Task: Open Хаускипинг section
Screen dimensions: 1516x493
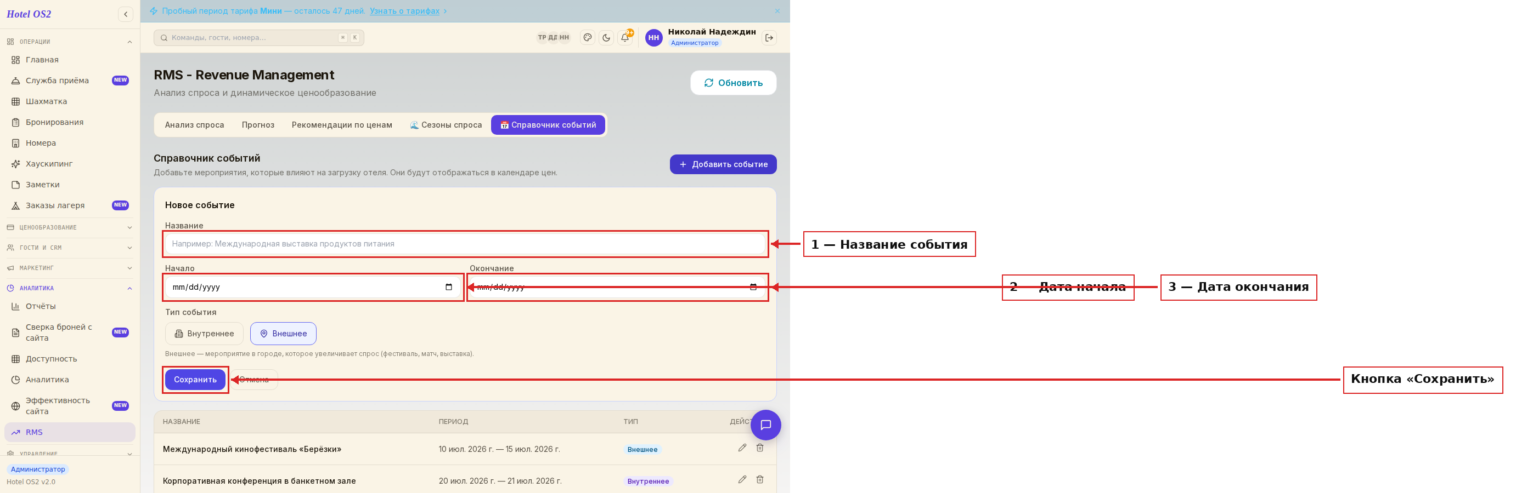Action: (x=70, y=164)
